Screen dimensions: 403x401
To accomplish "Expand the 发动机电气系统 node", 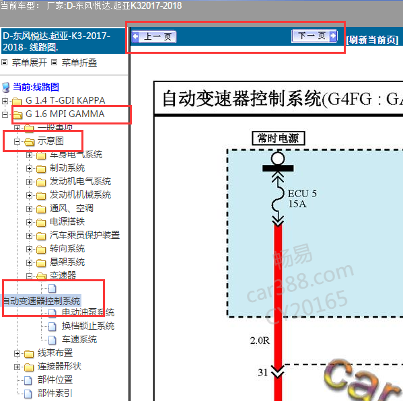I will pyautogui.click(x=29, y=182).
